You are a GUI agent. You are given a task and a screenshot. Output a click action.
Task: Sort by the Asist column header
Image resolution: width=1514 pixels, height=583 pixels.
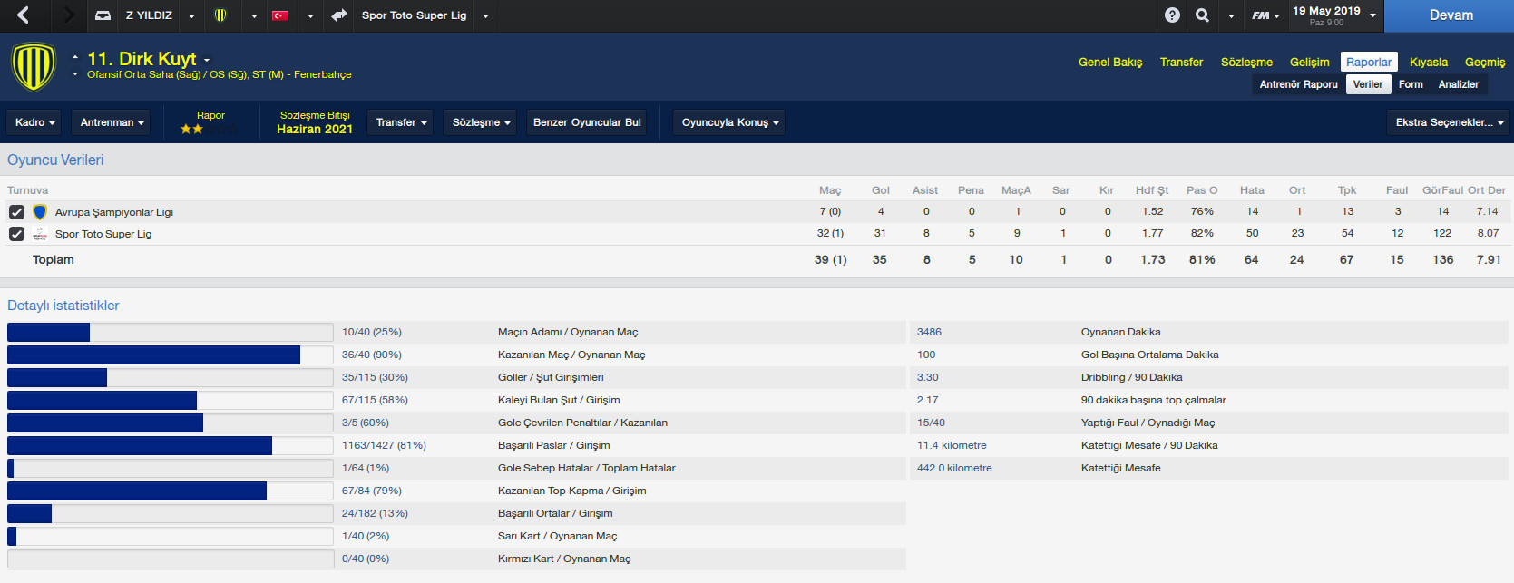pyautogui.click(x=925, y=190)
